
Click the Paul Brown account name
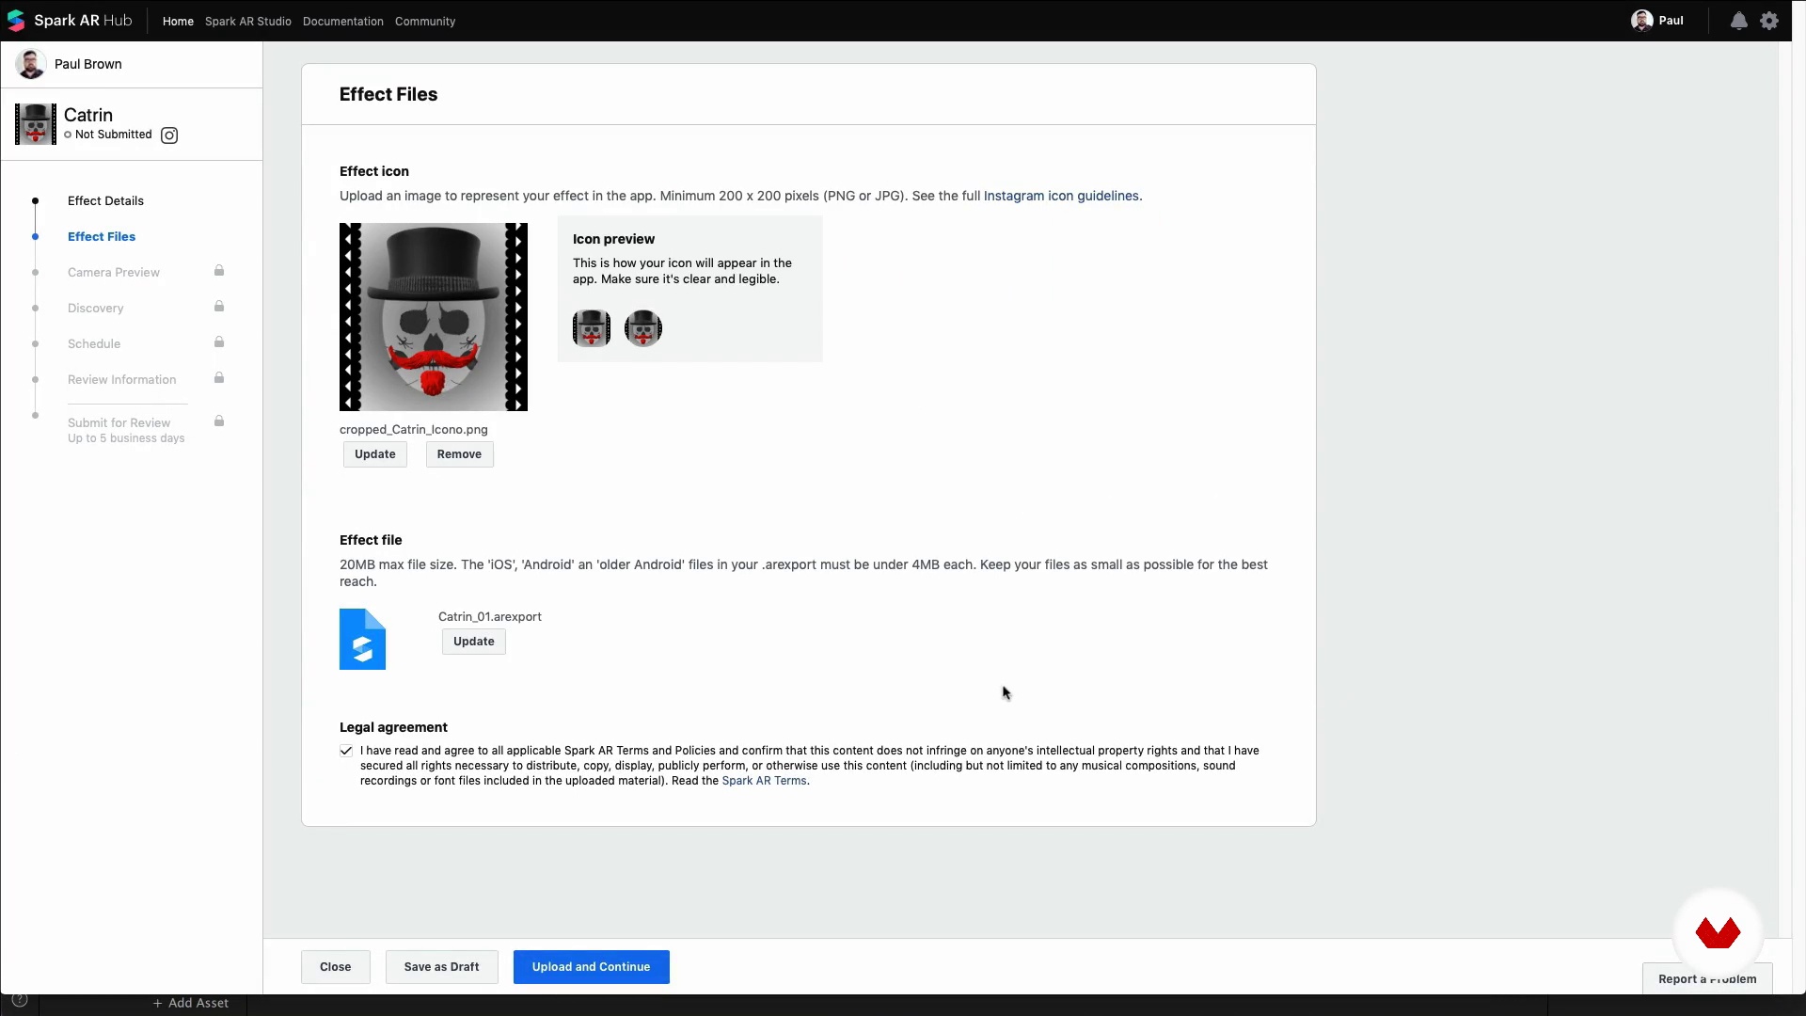[x=88, y=64]
